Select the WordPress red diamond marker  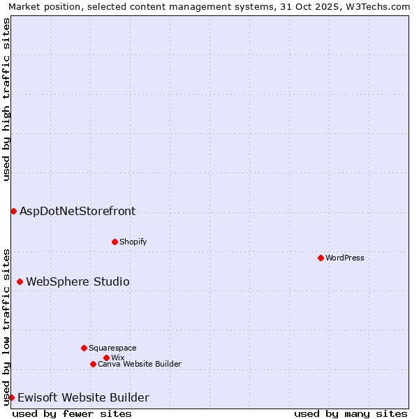pos(321,258)
